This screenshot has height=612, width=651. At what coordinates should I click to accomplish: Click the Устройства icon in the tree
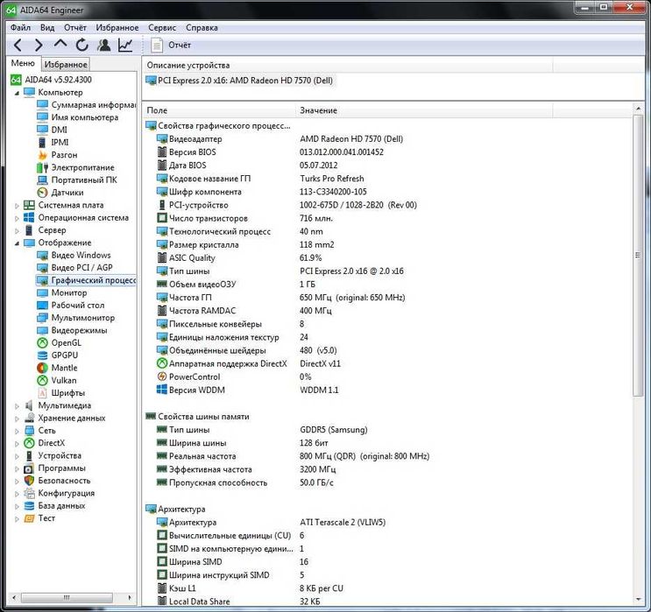[x=29, y=456]
